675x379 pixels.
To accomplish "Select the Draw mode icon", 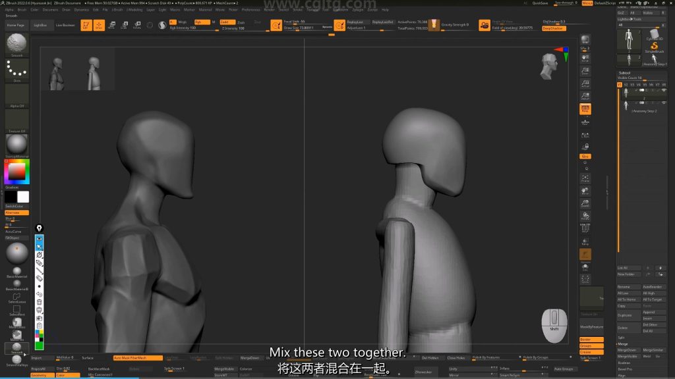I will pos(99,26).
